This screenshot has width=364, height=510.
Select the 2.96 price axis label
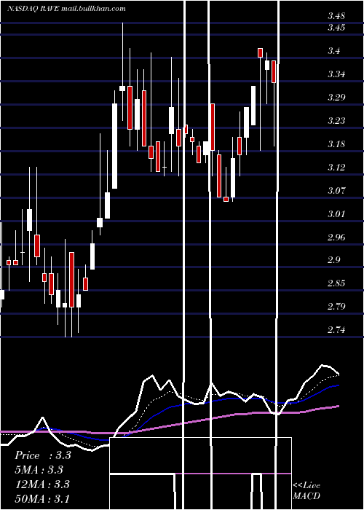point(336,237)
